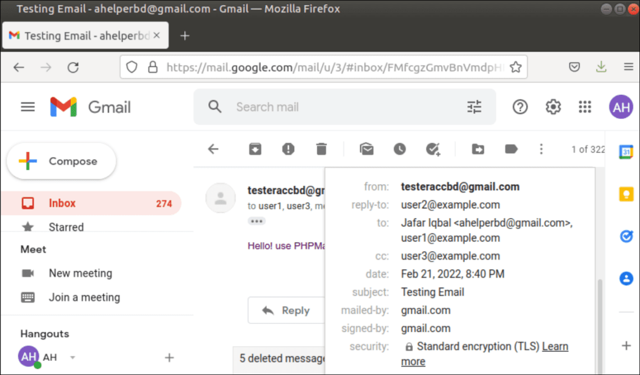The width and height of the screenshot is (640, 375).
Task: Star the Testing Email tab in Firefox
Action: click(x=515, y=67)
